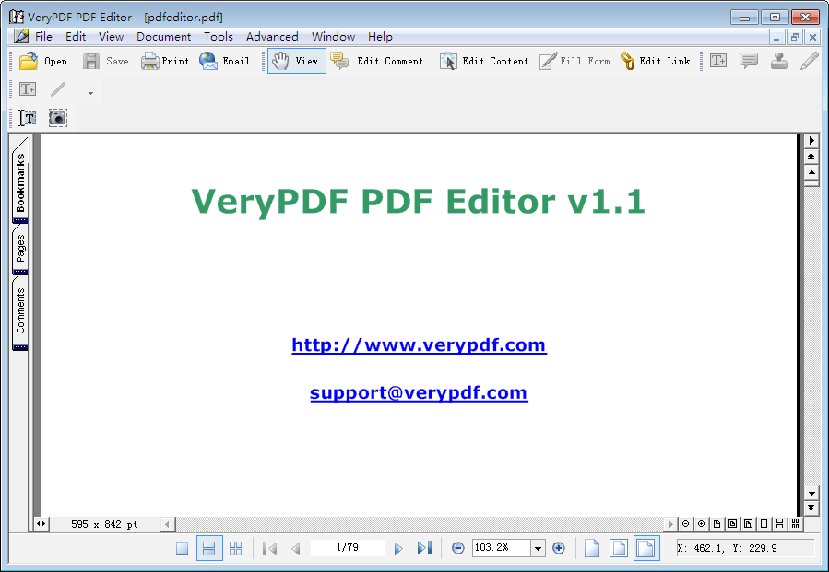Set fit width page view
Image resolution: width=829 pixels, height=572 pixels.
[646, 548]
